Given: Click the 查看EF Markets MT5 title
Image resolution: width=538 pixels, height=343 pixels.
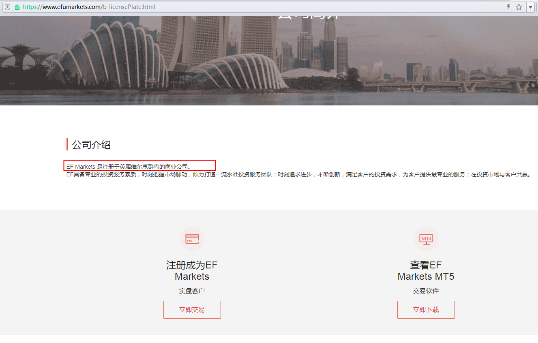Looking at the screenshot, I should 426,271.
